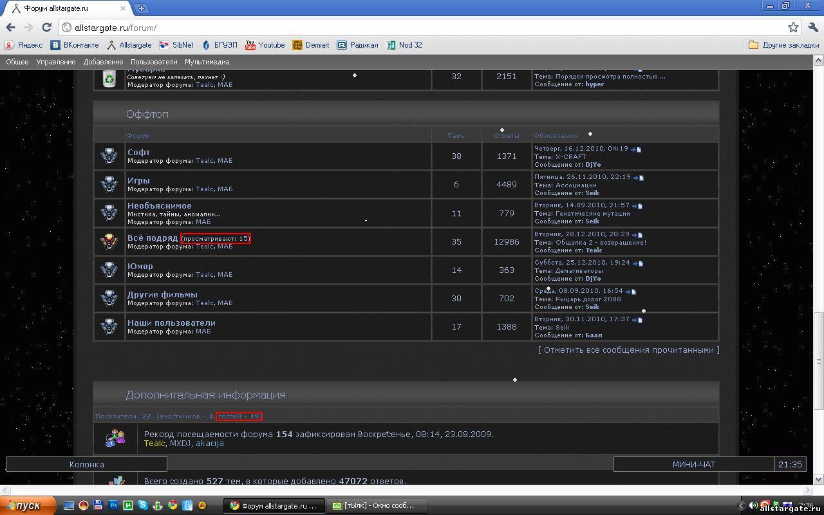Open the Chrome wrench settings menu

(x=813, y=27)
